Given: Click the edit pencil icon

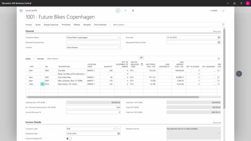Looking at the screenshot, I should [x=118, y=11].
